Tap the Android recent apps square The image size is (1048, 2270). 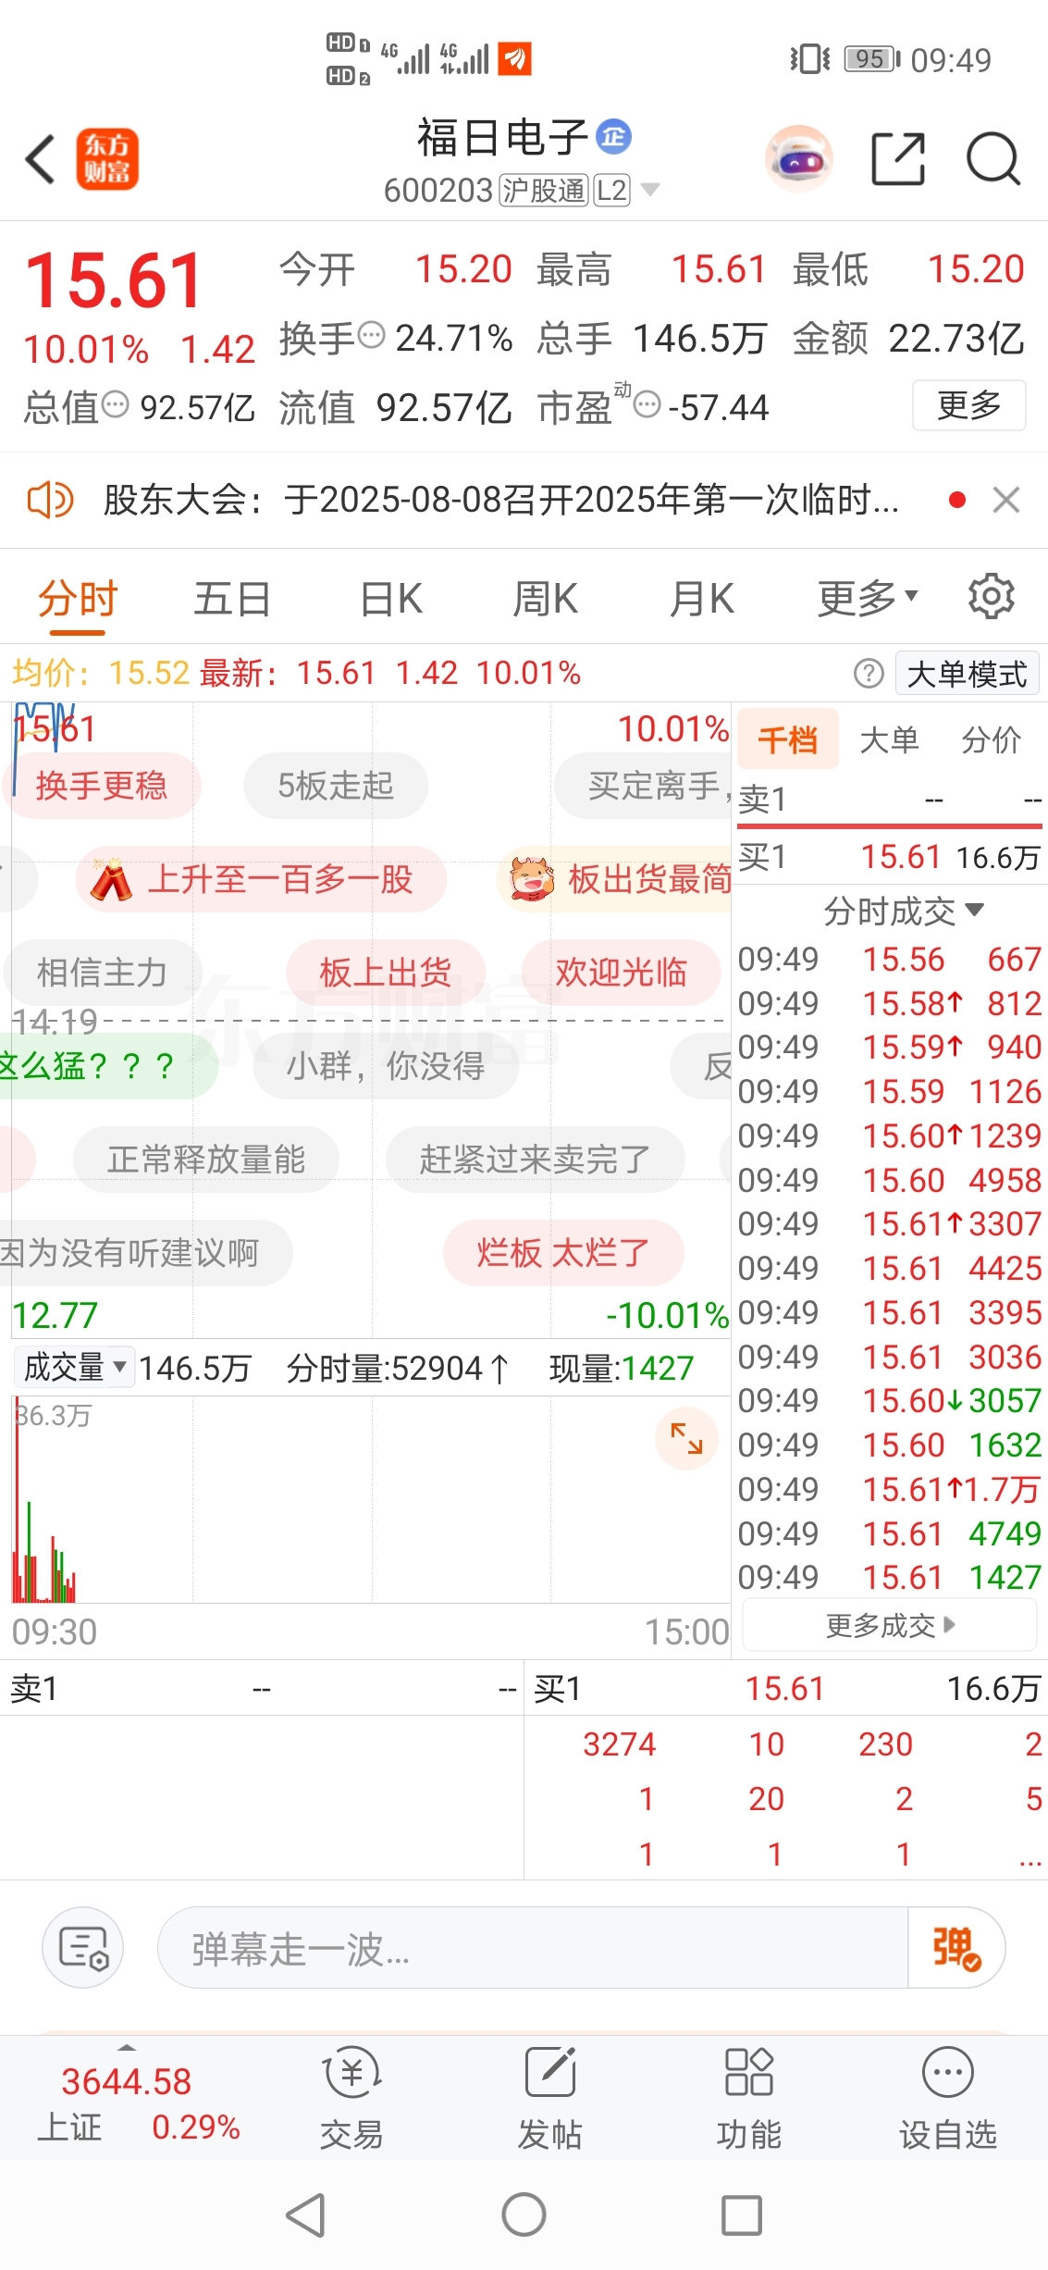click(742, 2215)
